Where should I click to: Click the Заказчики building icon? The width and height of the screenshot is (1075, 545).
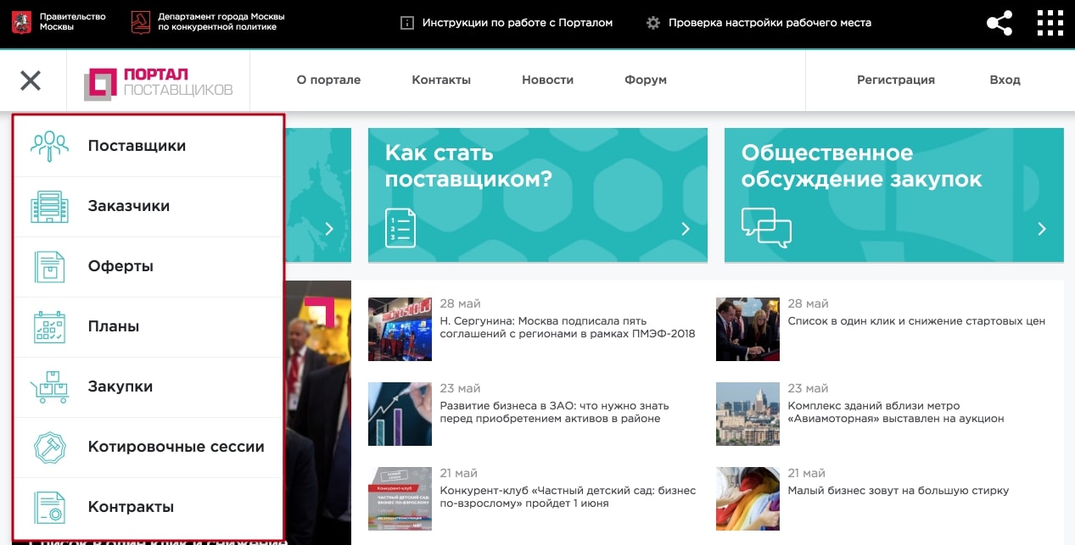pos(49,206)
